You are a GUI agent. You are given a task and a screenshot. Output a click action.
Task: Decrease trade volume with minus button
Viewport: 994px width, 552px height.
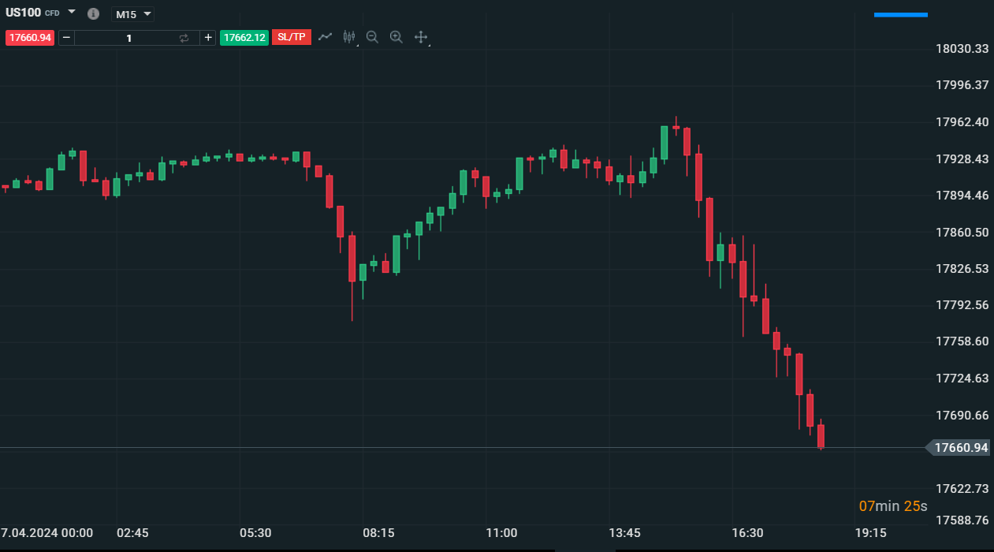click(66, 38)
